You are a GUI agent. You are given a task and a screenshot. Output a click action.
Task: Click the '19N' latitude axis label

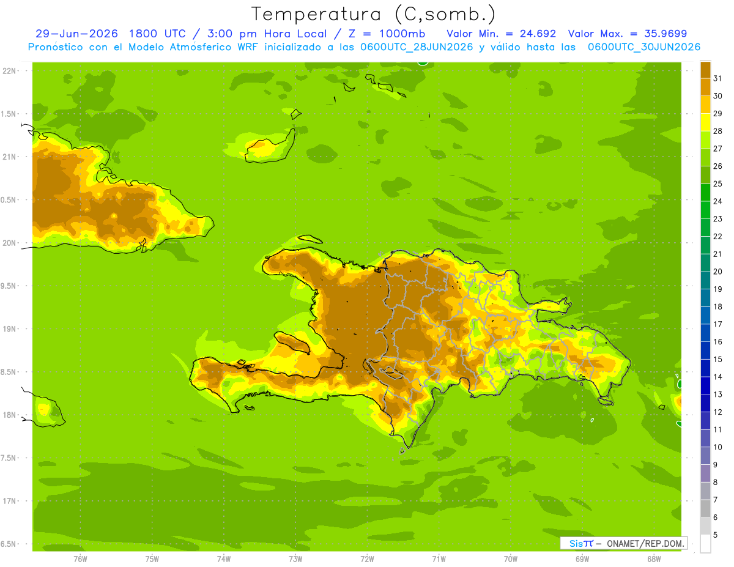[9, 328]
